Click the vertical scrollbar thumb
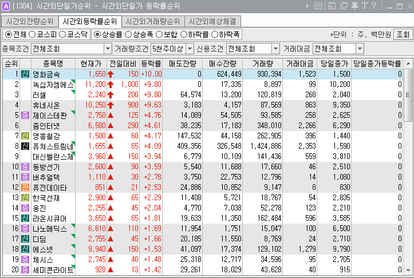 (x=408, y=95)
